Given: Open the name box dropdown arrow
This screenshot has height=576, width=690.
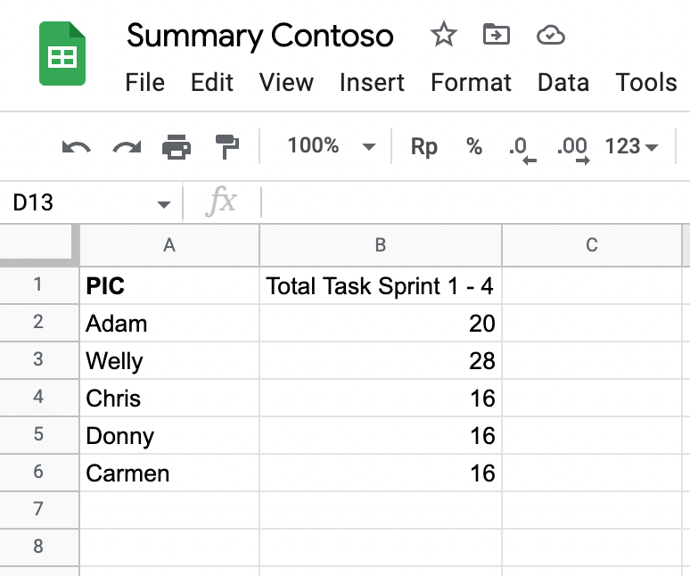Looking at the screenshot, I should point(163,204).
